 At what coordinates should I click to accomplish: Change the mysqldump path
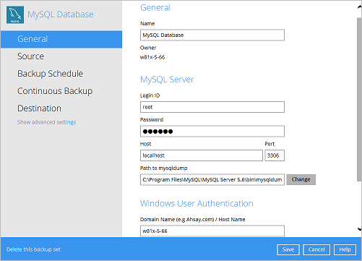click(301, 179)
